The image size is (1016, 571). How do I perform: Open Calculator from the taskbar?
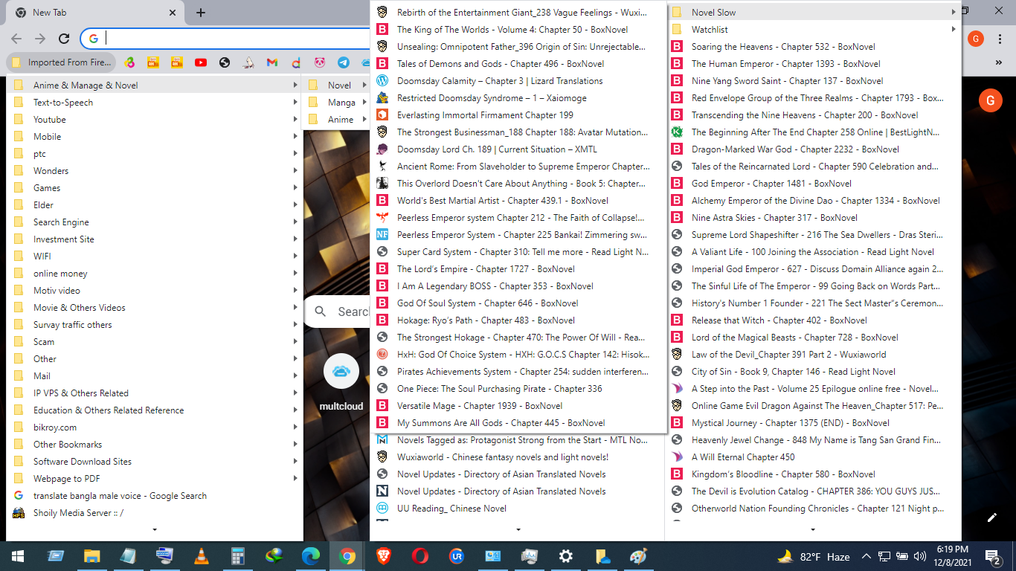[x=237, y=556]
